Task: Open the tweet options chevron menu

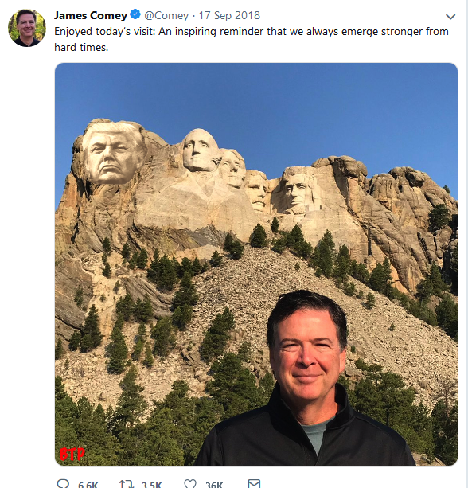Action: pyautogui.click(x=450, y=17)
